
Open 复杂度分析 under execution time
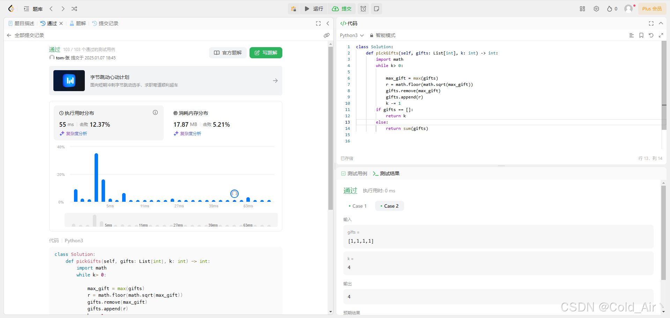tap(73, 133)
